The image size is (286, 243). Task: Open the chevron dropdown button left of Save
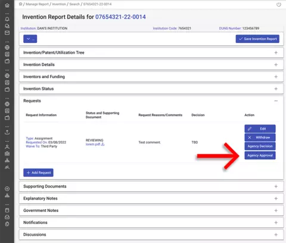click(30, 39)
